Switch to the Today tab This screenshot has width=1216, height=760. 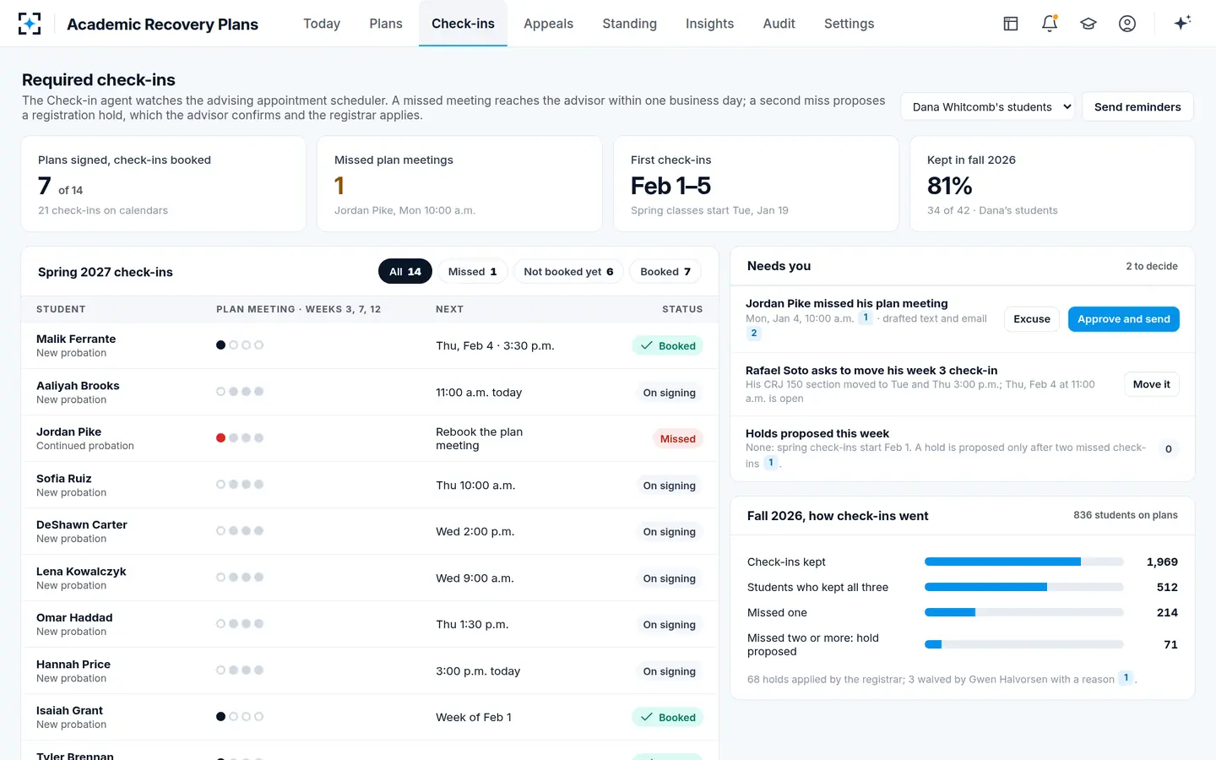322,24
